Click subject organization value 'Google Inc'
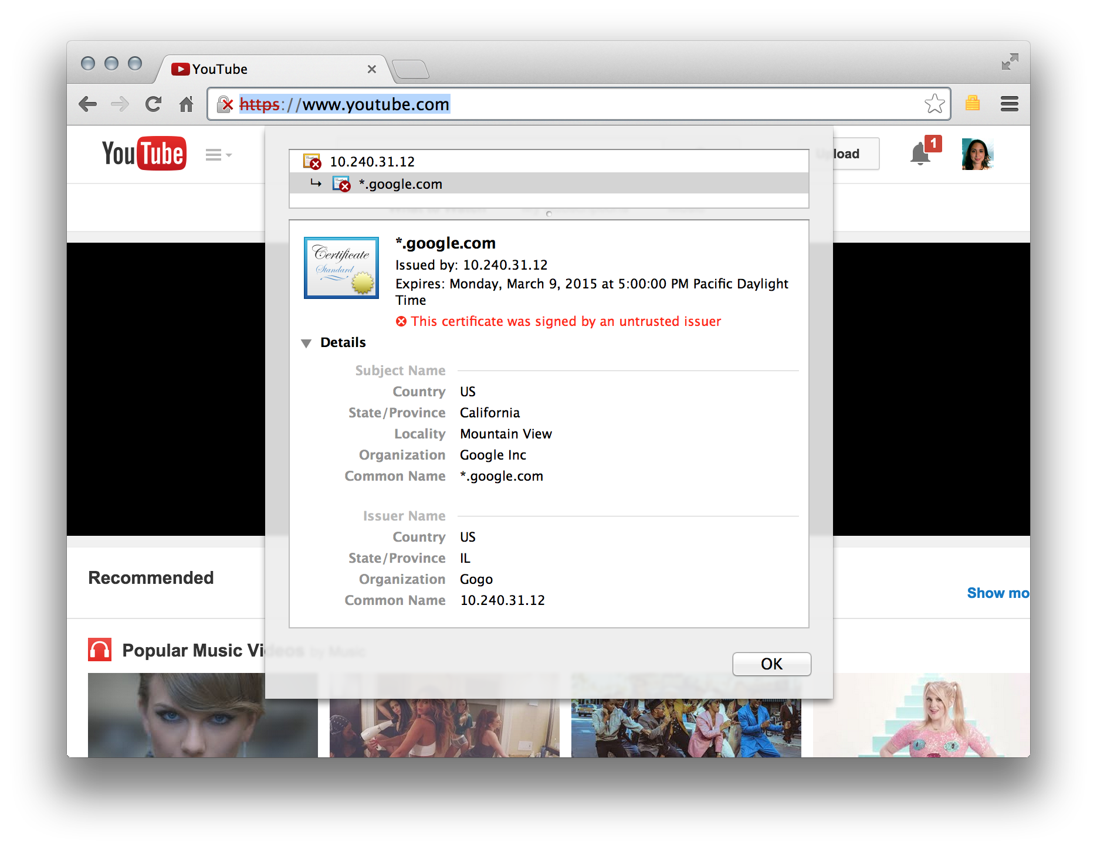1097x850 pixels. pyautogui.click(x=493, y=455)
